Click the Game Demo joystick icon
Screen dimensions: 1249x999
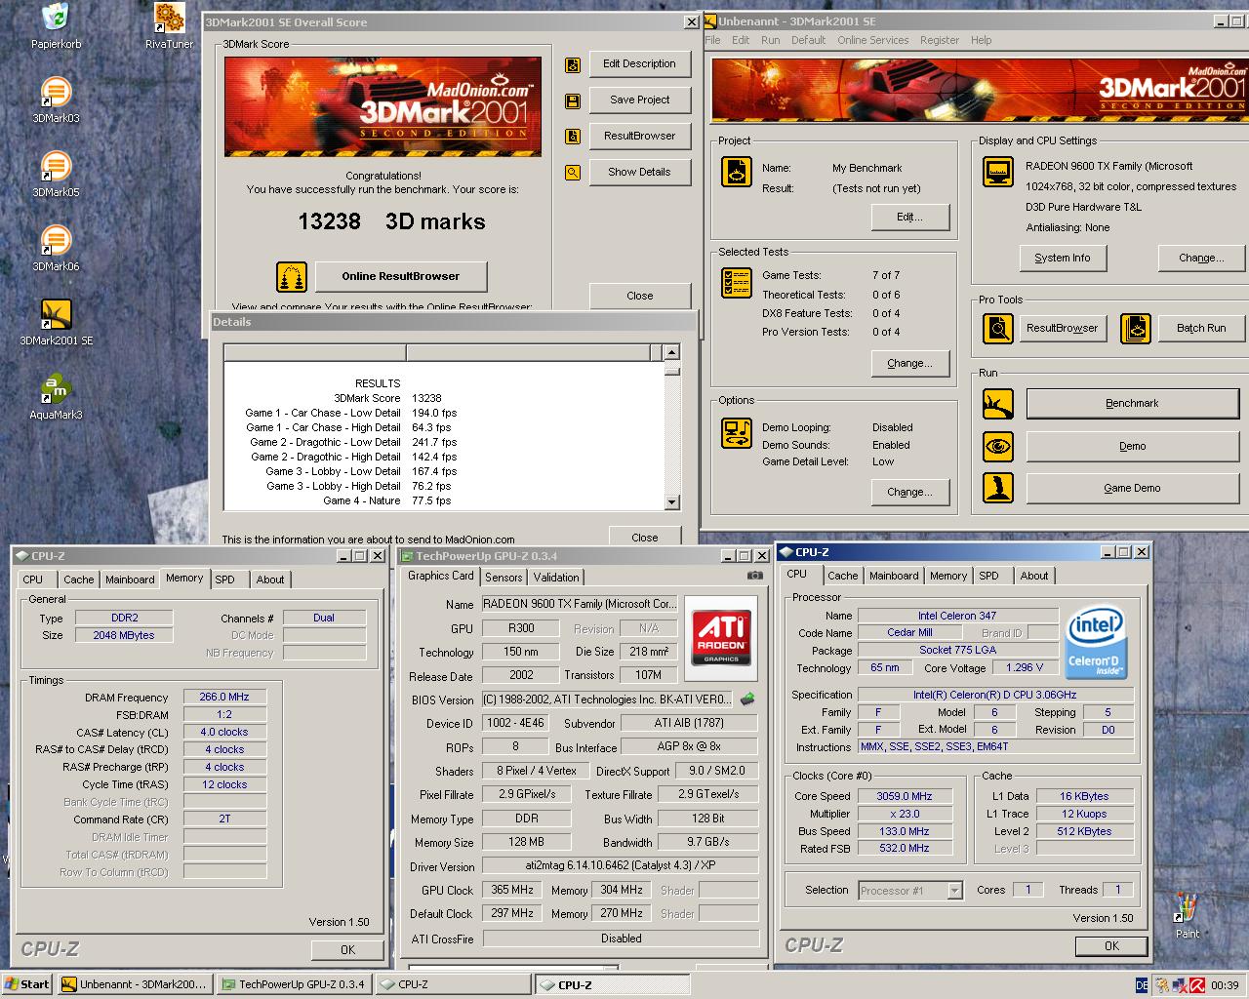[997, 488]
